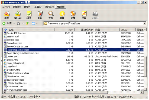Open the 文件(F) menu
Image resolution: width=149 pixels, height=100 pixels.
click(x=6, y=7)
